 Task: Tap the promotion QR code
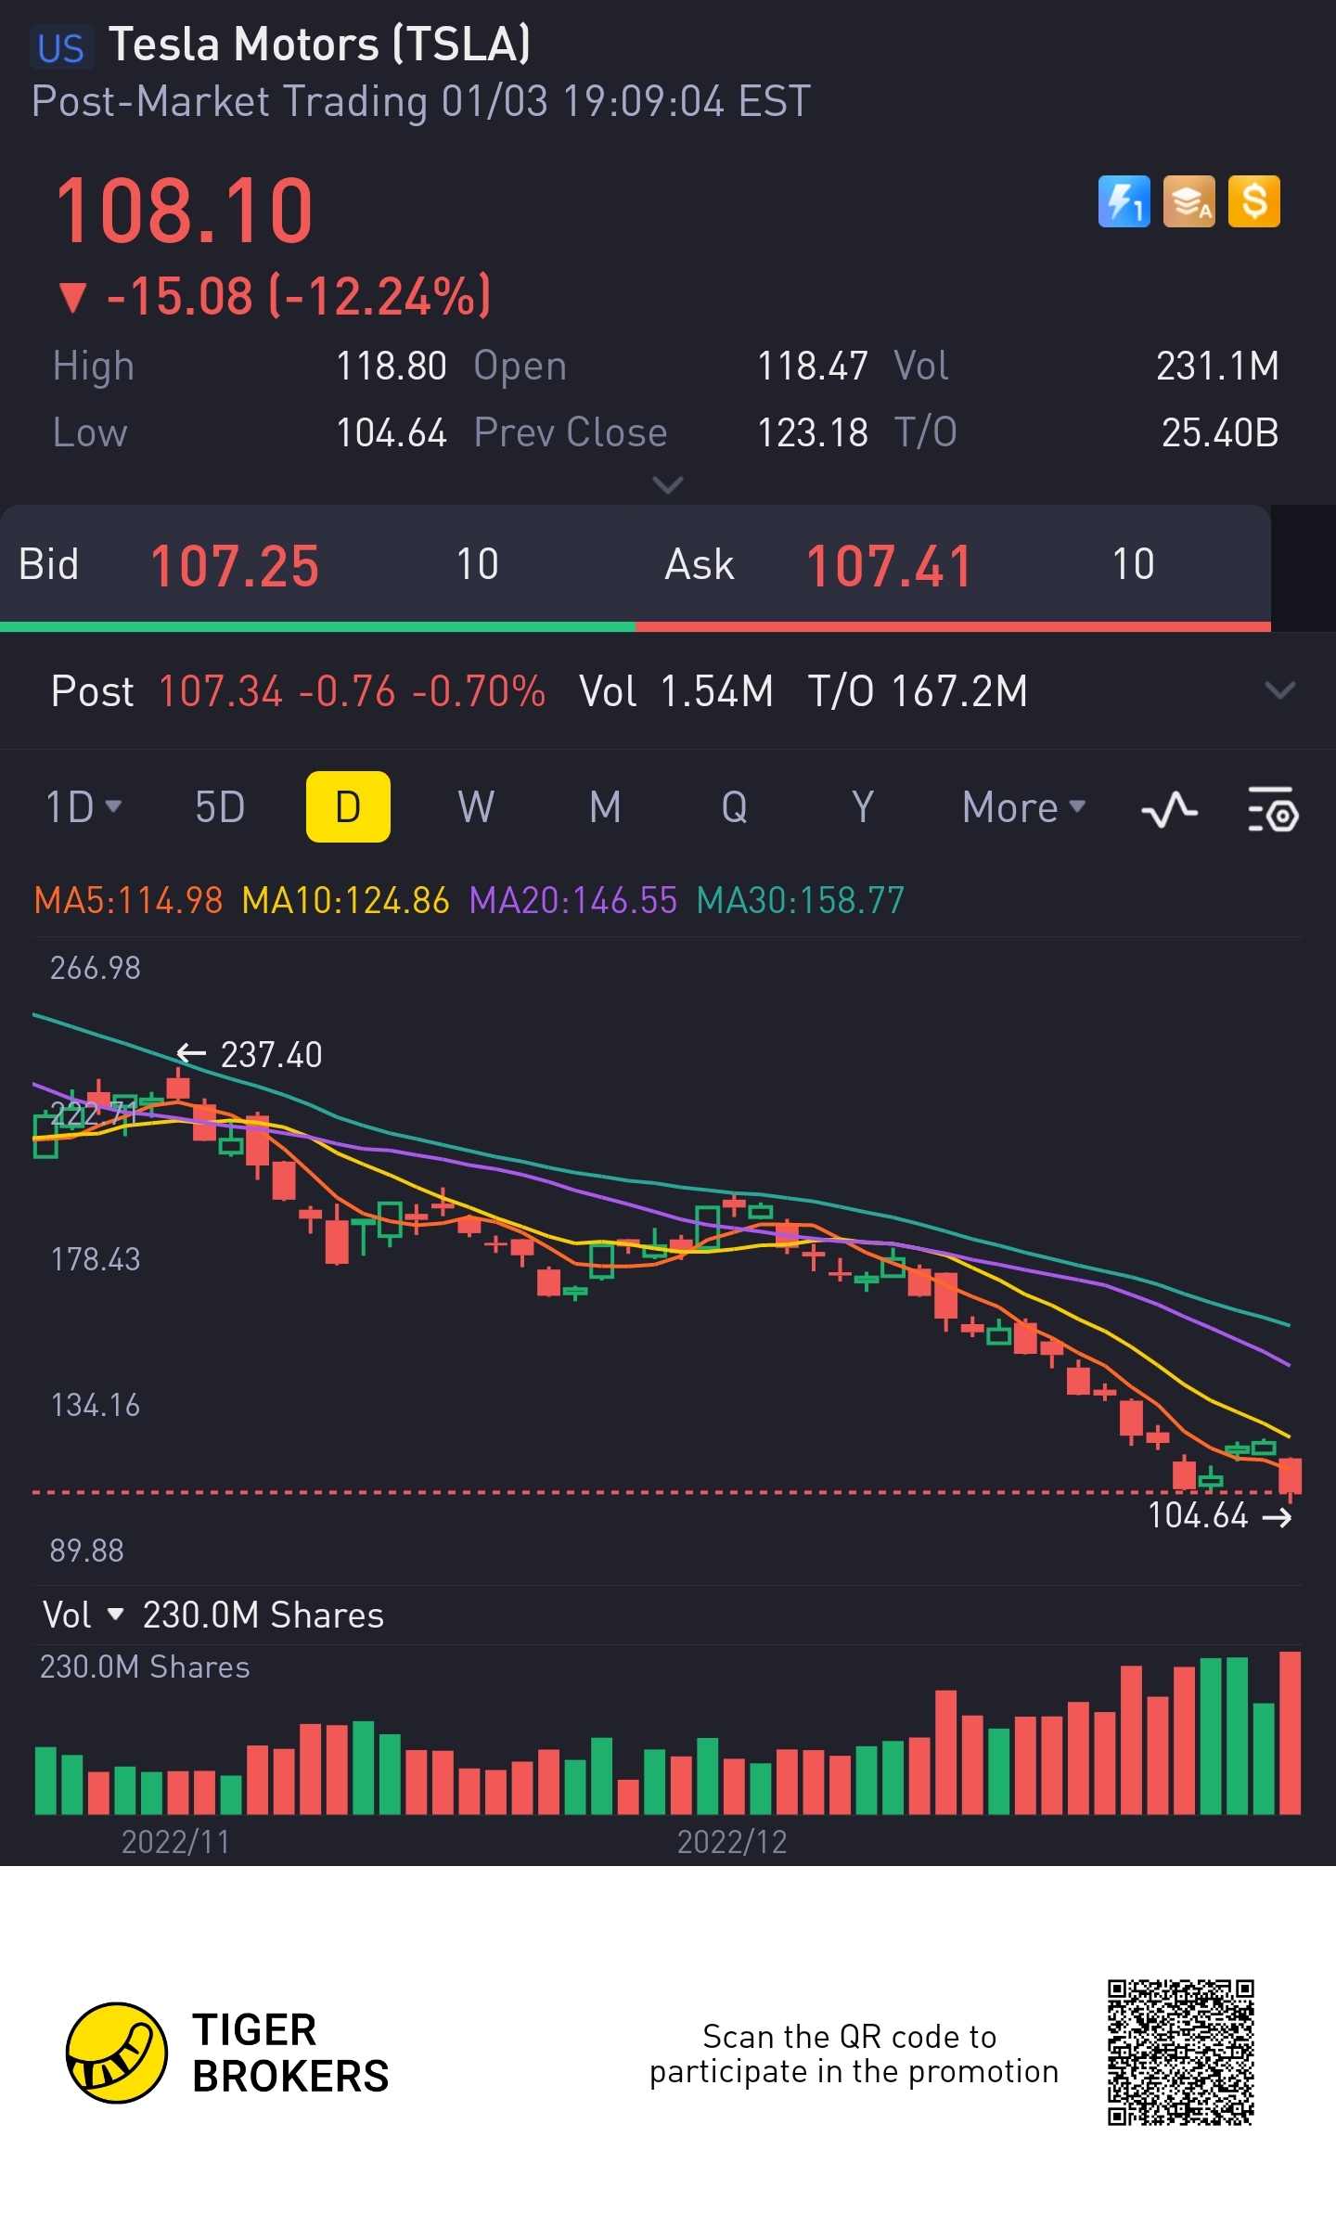[x=1180, y=2053]
